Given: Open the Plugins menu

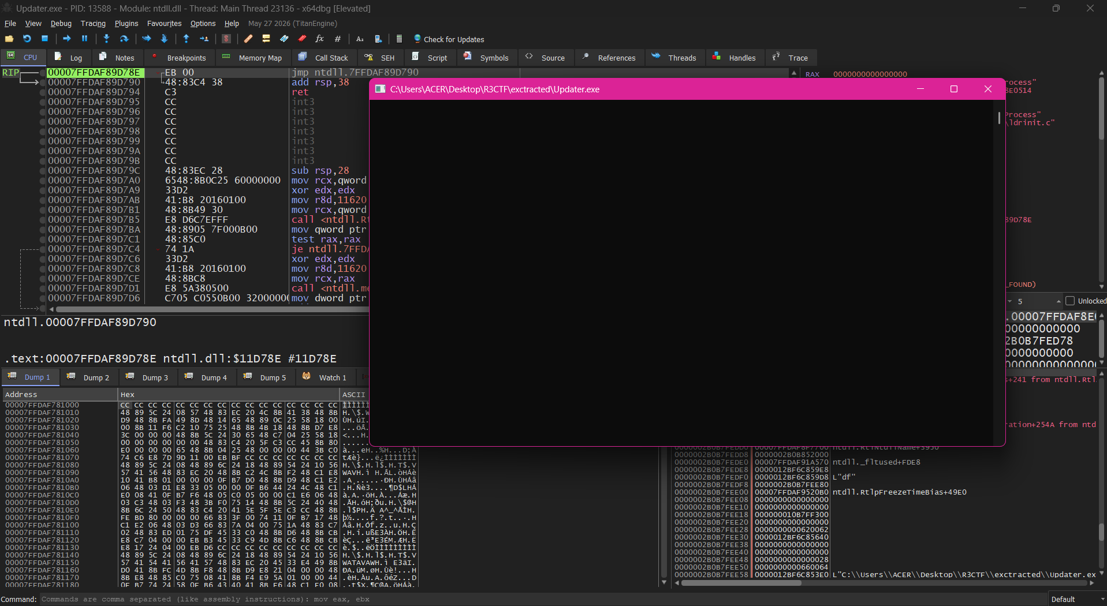Looking at the screenshot, I should (x=126, y=24).
